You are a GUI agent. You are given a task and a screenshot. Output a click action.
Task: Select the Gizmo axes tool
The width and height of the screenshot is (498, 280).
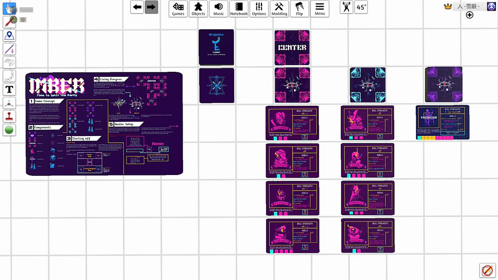10,103
